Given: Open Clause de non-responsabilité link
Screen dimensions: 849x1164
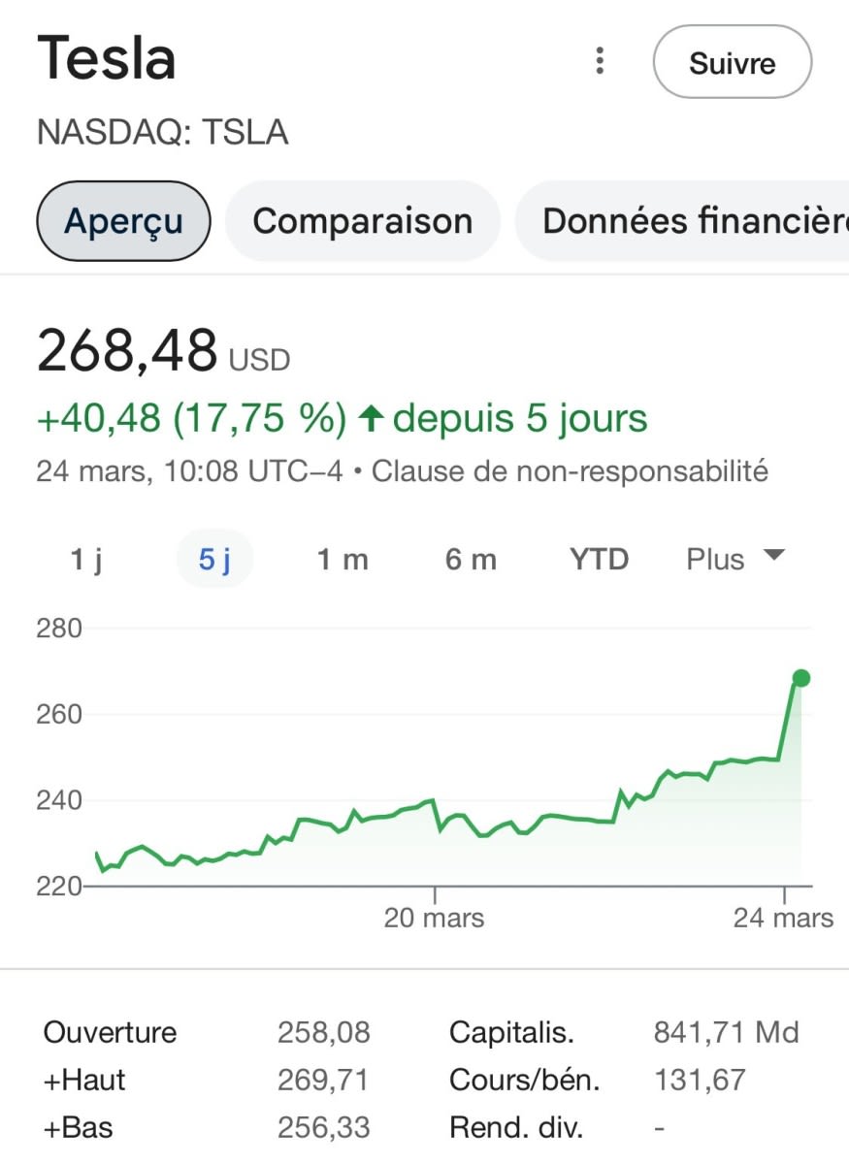Looking at the screenshot, I should click(x=570, y=472).
